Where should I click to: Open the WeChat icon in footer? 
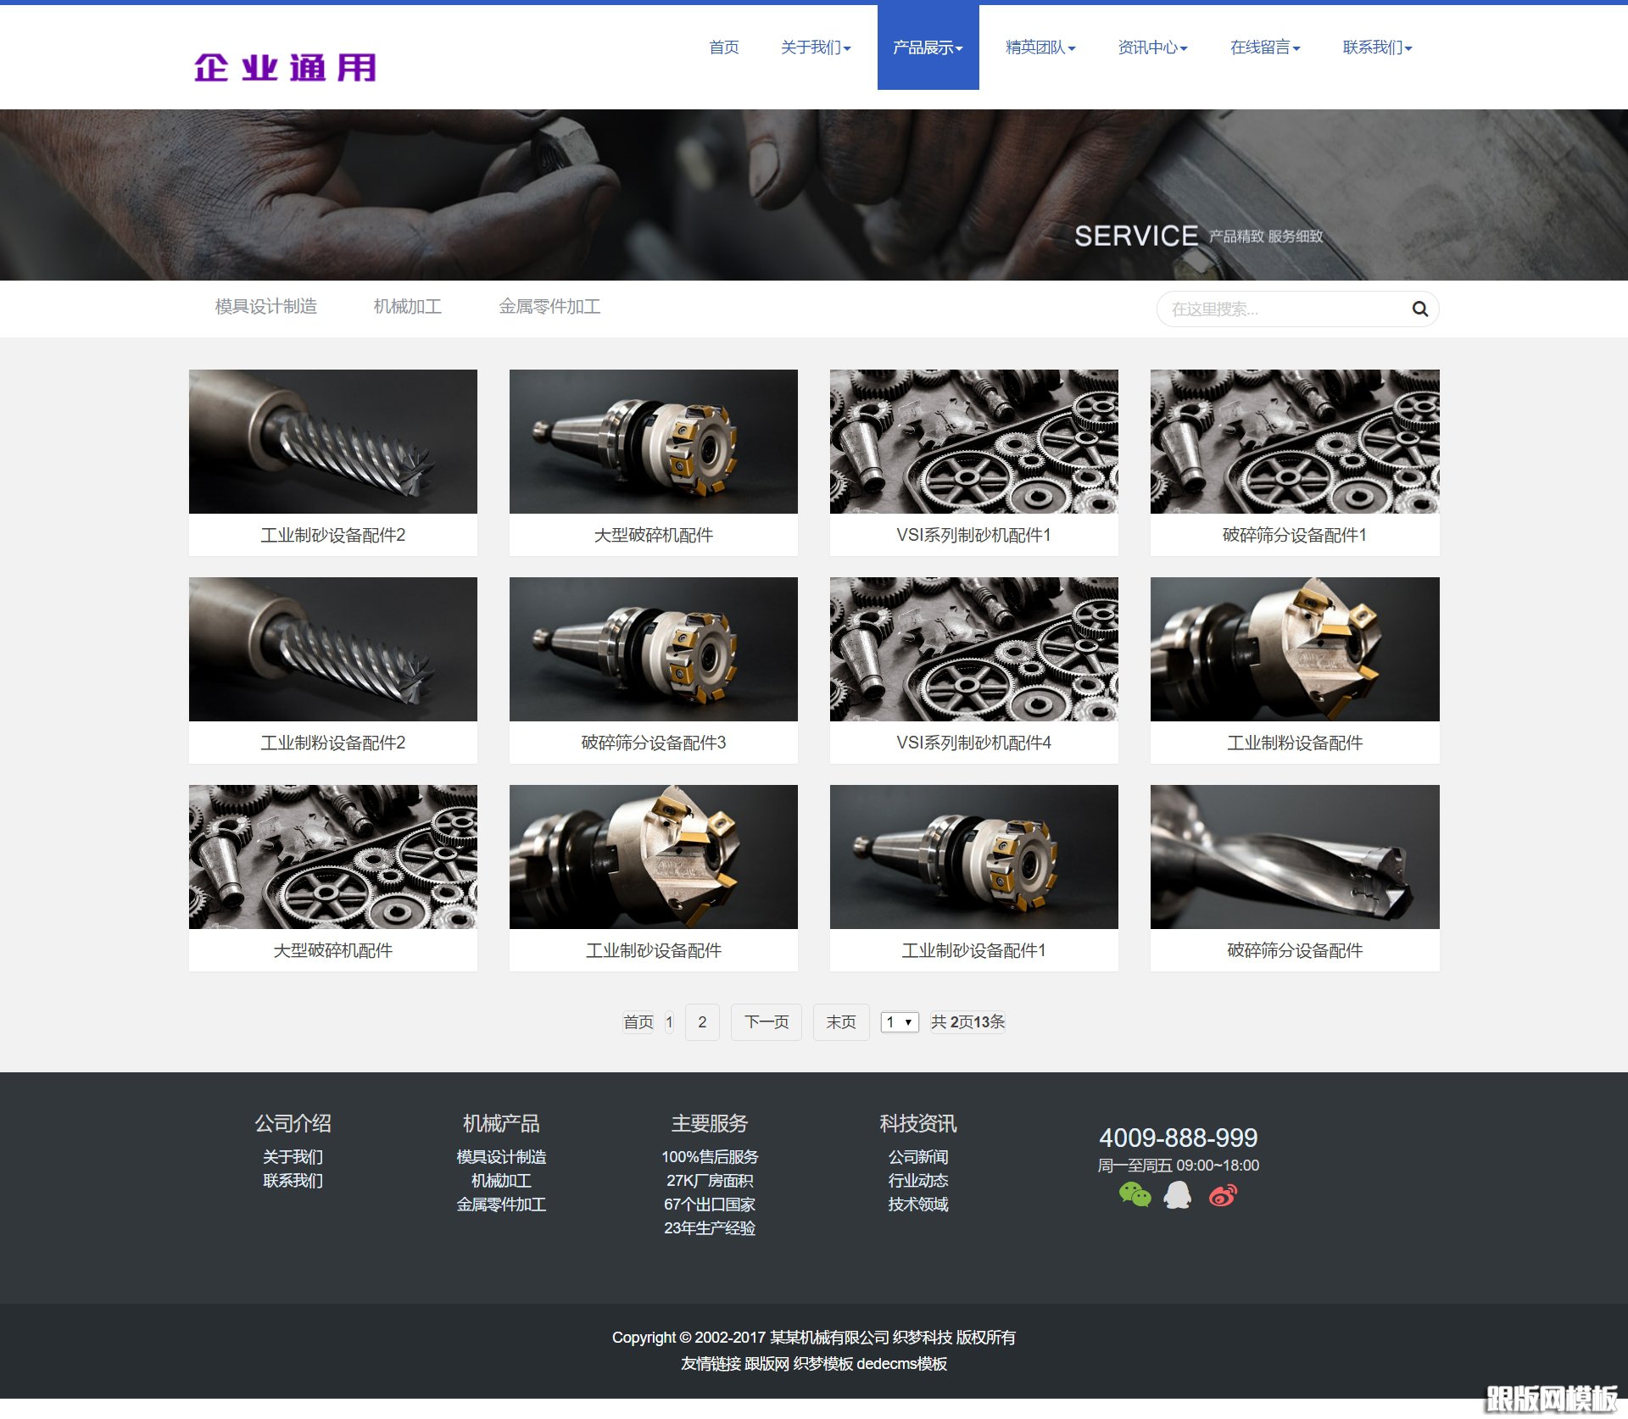click(1135, 1194)
